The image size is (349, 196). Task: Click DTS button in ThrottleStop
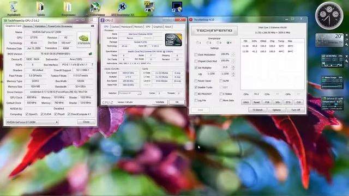(x=288, y=102)
